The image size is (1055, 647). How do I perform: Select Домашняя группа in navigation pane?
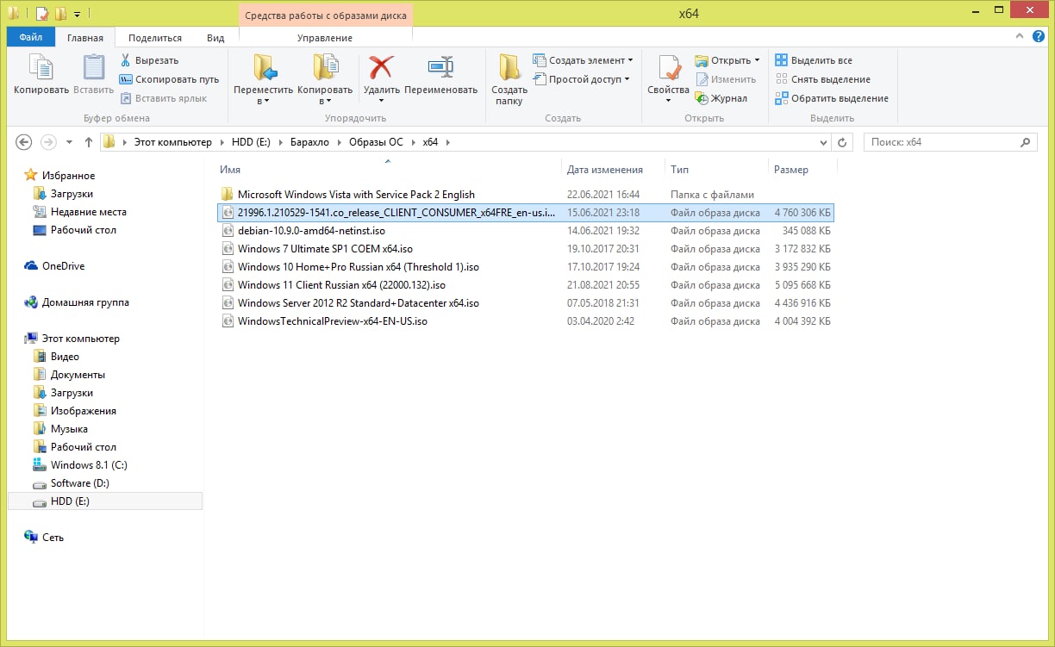point(85,302)
